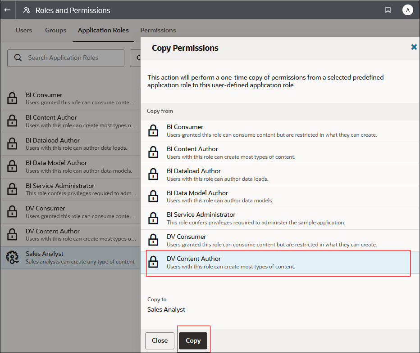Pick 'BI Data Model Author' name in Copy from list

(197, 193)
